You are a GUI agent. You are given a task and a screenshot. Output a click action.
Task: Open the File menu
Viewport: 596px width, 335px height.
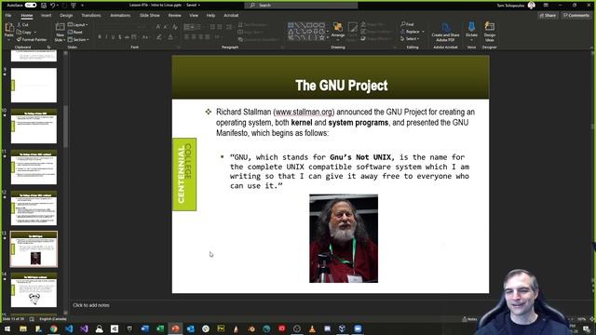coord(8,16)
